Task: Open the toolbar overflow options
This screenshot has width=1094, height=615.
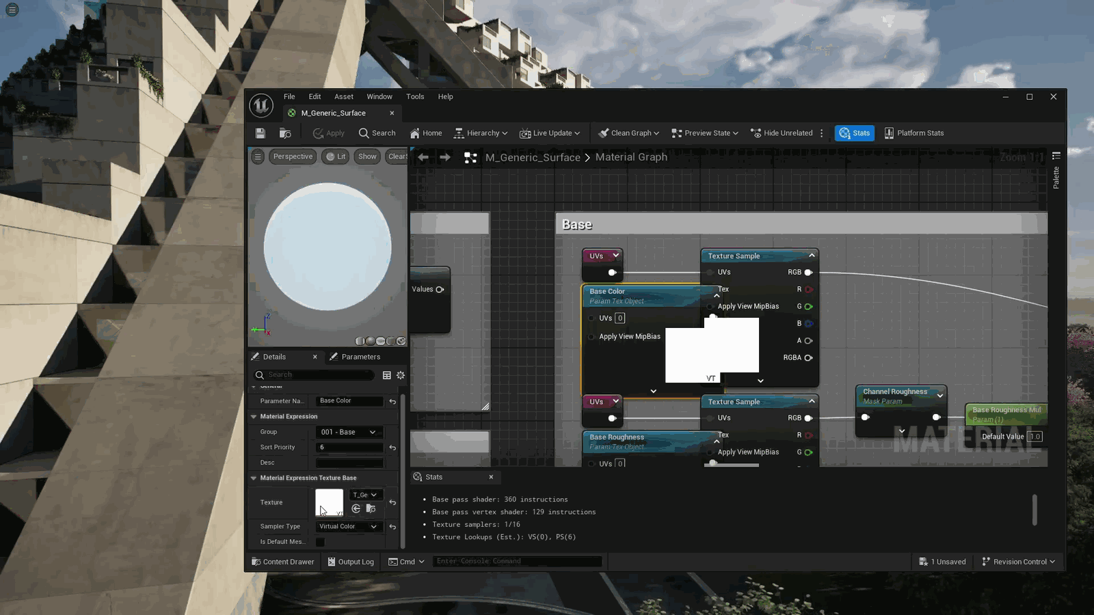Action: click(x=822, y=133)
